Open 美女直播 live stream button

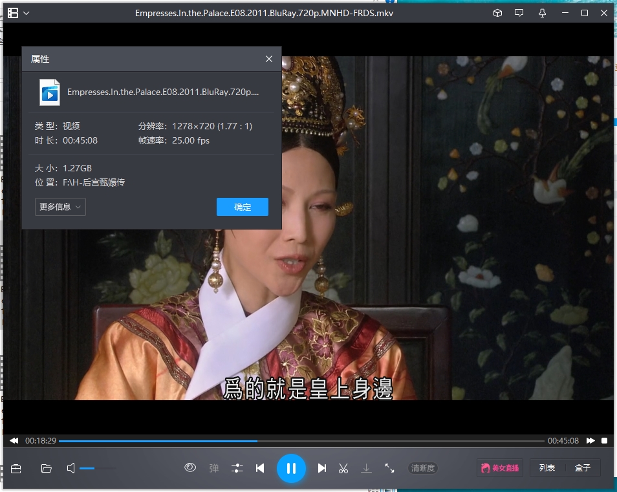(x=500, y=468)
